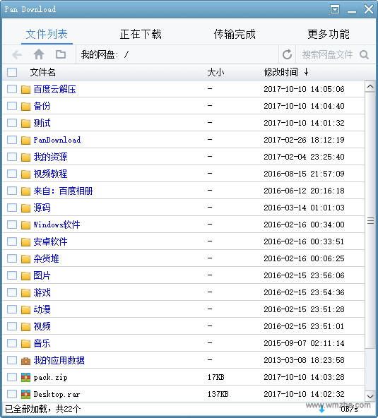Image resolution: width=378 pixels, height=418 pixels.
Task: Open the 杂货堆 folder link
Action: tap(46, 258)
